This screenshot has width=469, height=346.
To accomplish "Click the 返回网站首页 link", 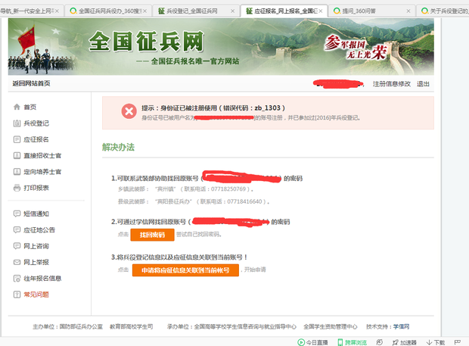I will point(31,83).
